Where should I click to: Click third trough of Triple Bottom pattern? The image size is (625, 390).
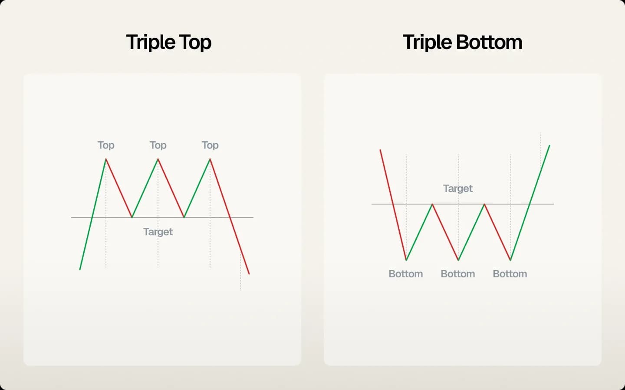coord(510,260)
